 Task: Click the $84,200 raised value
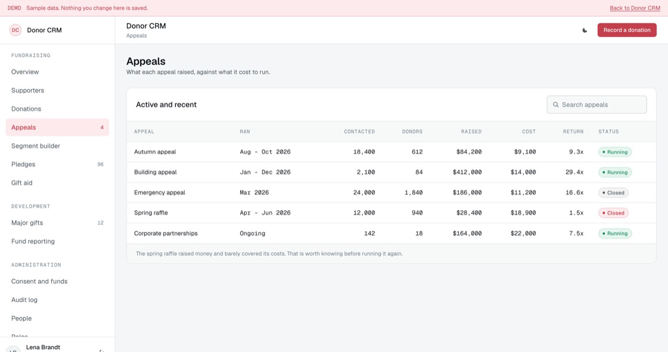pos(469,152)
